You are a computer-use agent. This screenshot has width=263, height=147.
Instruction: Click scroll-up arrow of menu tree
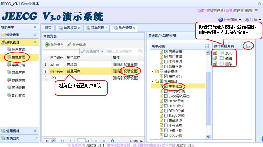point(208,52)
